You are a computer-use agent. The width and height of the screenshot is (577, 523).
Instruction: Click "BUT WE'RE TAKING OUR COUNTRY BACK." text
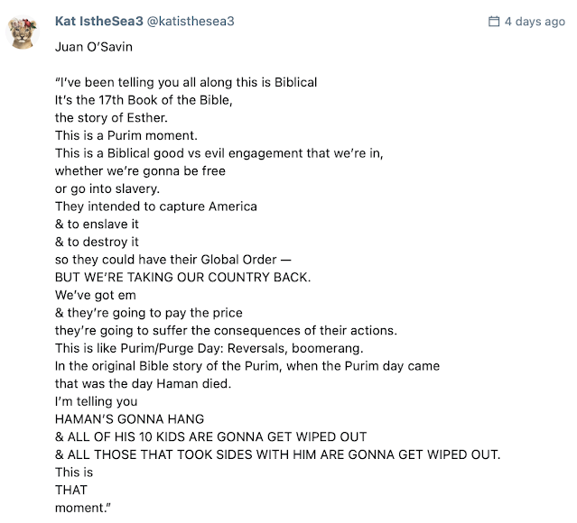coord(182,276)
